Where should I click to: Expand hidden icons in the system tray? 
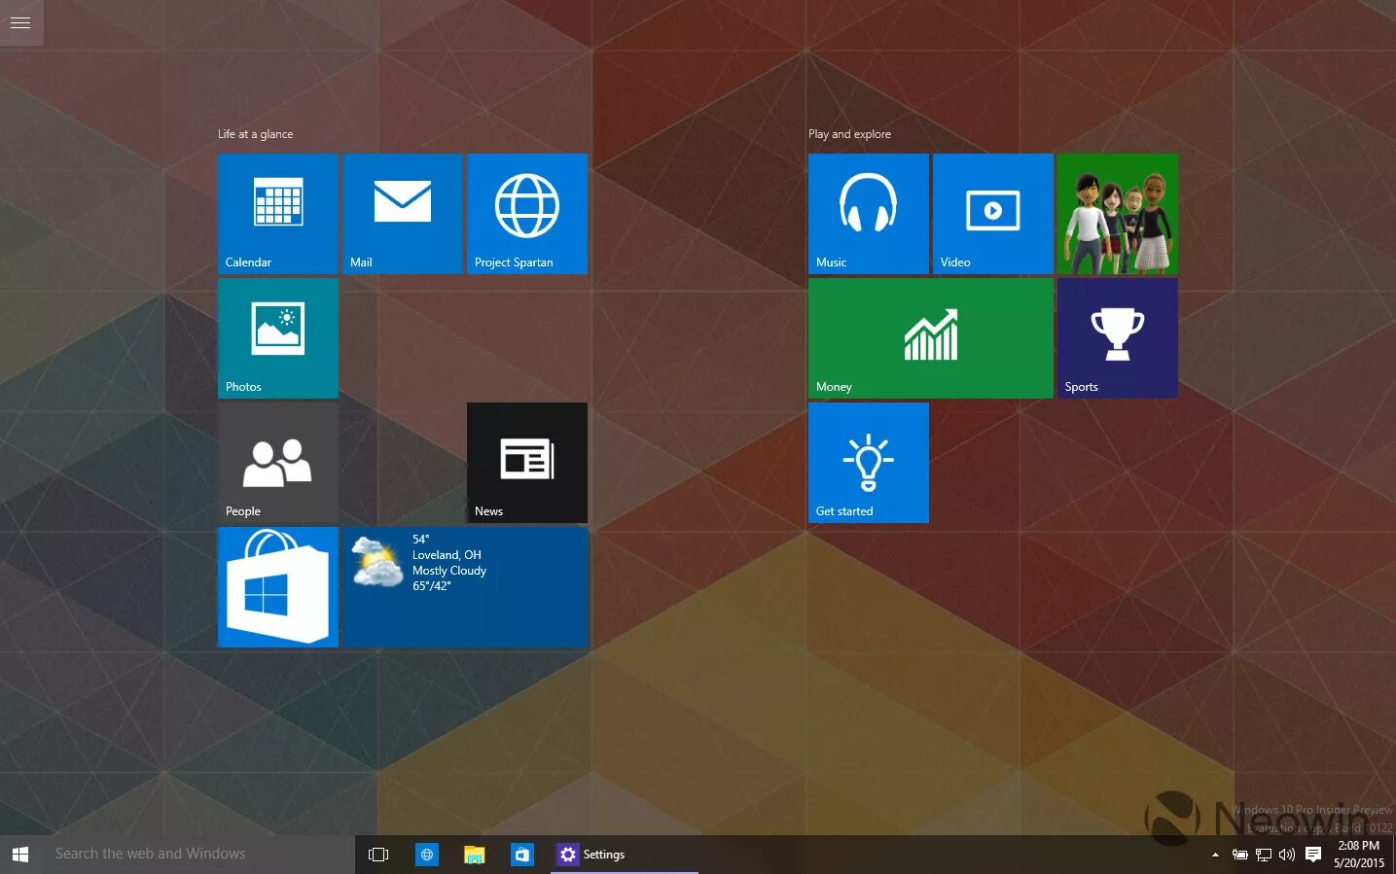pos(1215,854)
